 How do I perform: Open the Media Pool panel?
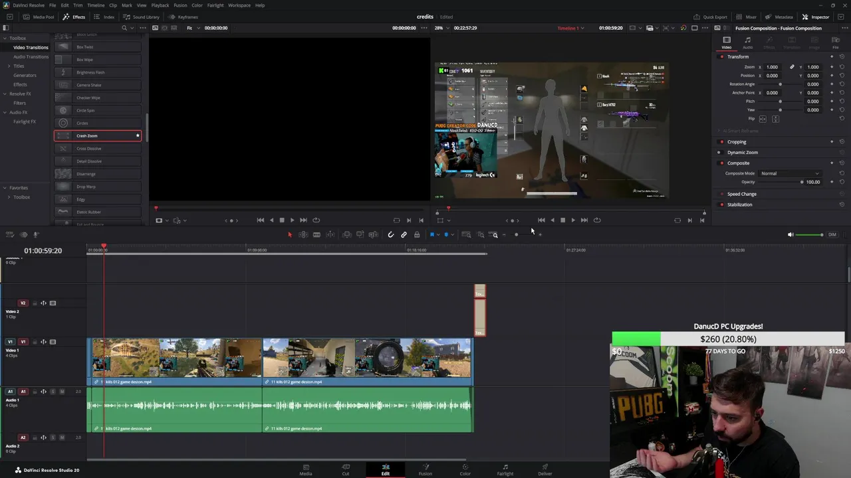point(39,17)
